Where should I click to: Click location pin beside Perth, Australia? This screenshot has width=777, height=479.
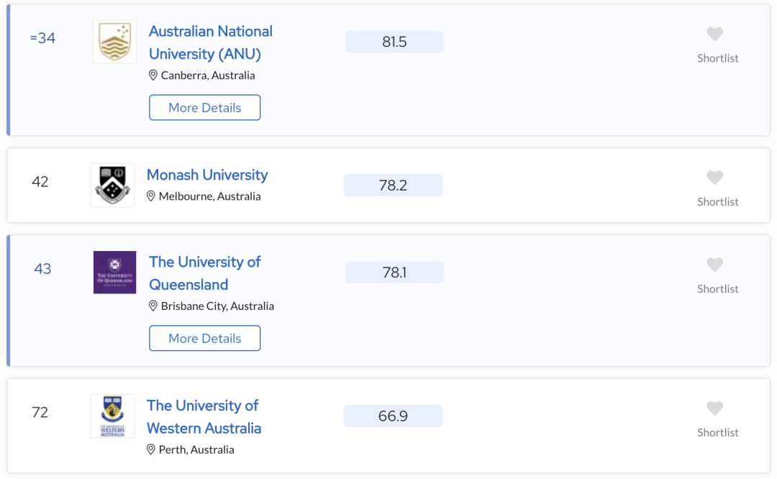[151, 450]
